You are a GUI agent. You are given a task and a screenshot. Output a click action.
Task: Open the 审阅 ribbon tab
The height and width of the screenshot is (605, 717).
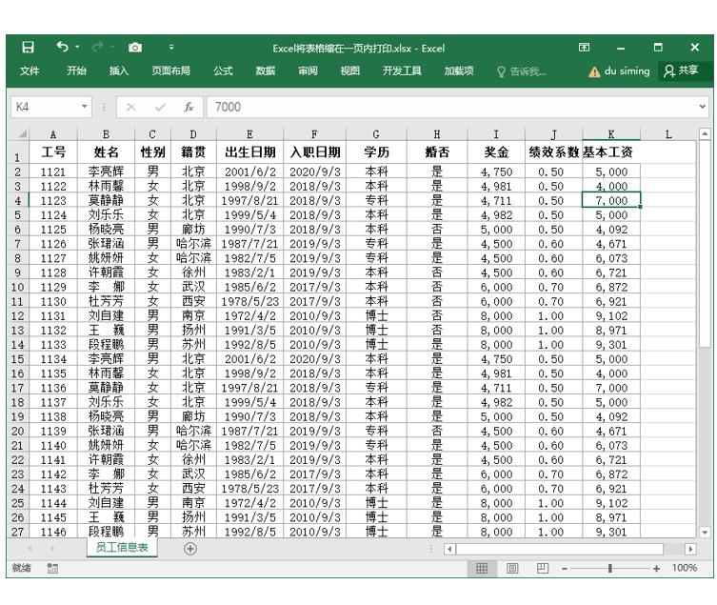point(308,71)
